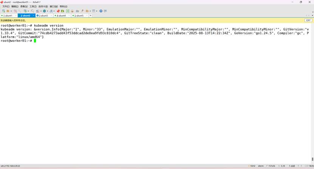This screenshot has width=314, height=169.
Task: Click the key mapping keyboard icon
Action: click(x=77, y=11)
